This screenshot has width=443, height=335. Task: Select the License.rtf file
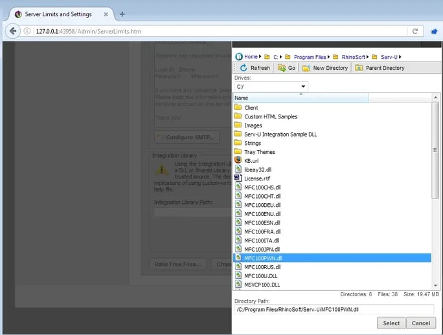click(257, 178)
